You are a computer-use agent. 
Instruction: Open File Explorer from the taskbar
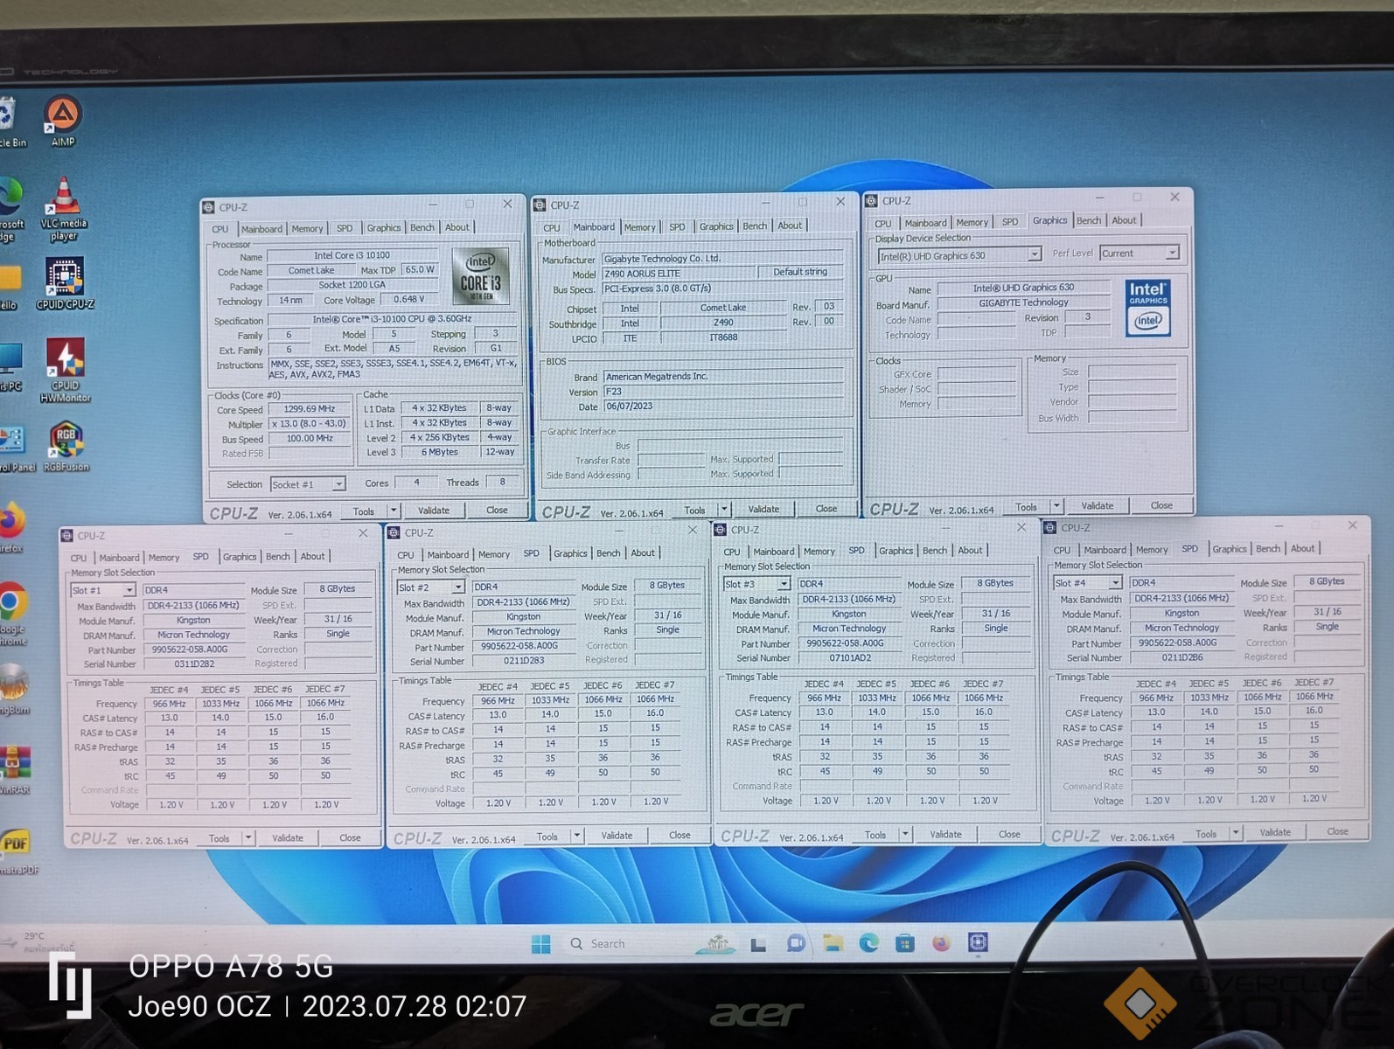coord(833,943)
